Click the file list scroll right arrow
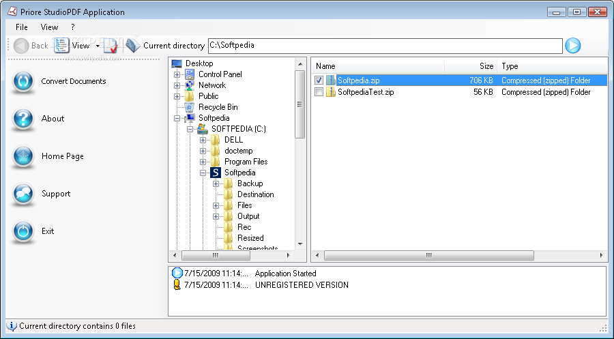This screenshot has width=614, height=339. point(602,255)
